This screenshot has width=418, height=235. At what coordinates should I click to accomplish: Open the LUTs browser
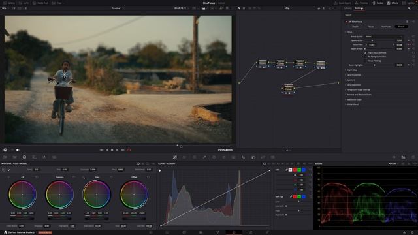[24, 3]
